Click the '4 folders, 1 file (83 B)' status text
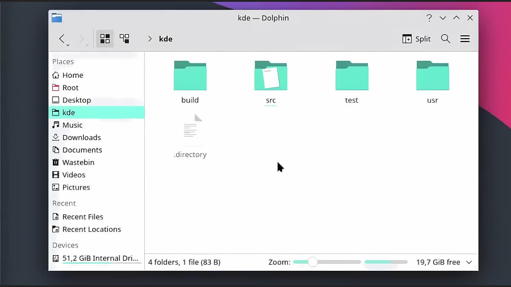Image resolution: width=511 pixels, height=287 pixels. click(x=184, y=262)
